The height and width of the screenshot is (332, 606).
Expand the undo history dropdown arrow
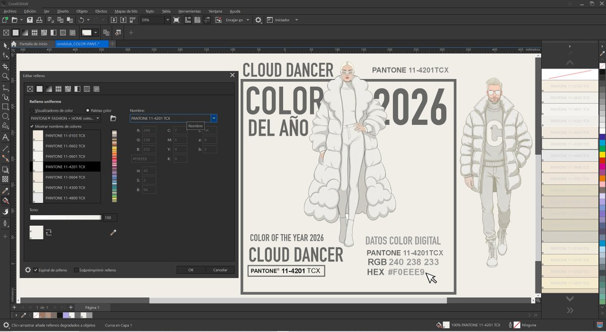coord(88,20)
